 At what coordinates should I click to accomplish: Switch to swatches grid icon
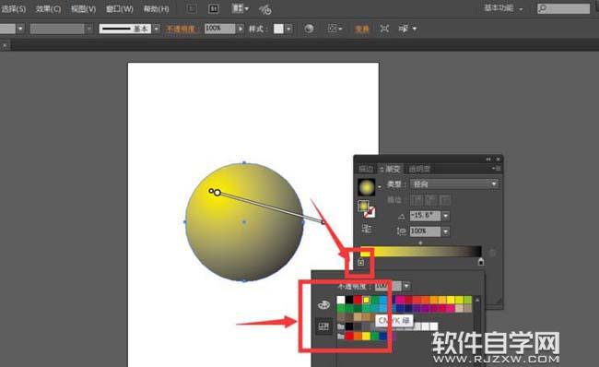(323, 326)
